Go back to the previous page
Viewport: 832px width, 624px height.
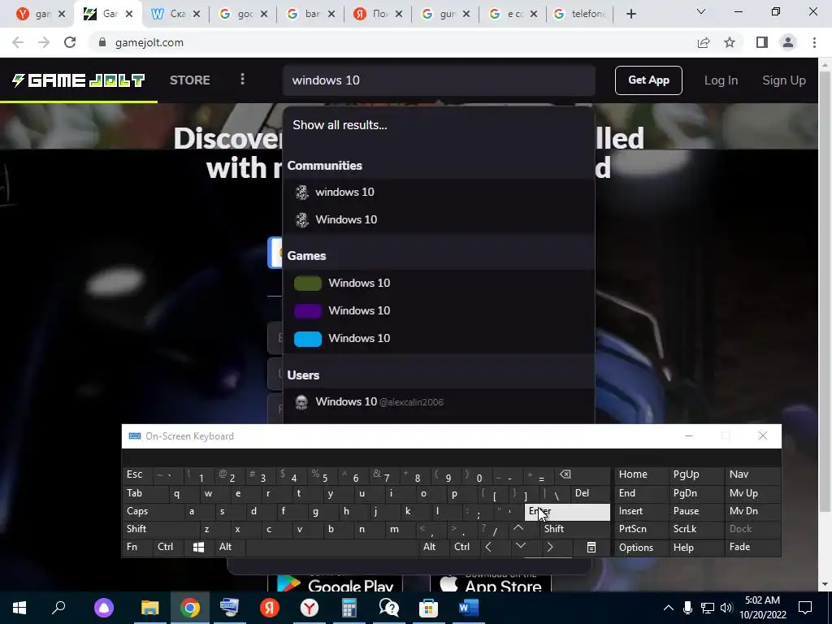click(x=18, y=42)
